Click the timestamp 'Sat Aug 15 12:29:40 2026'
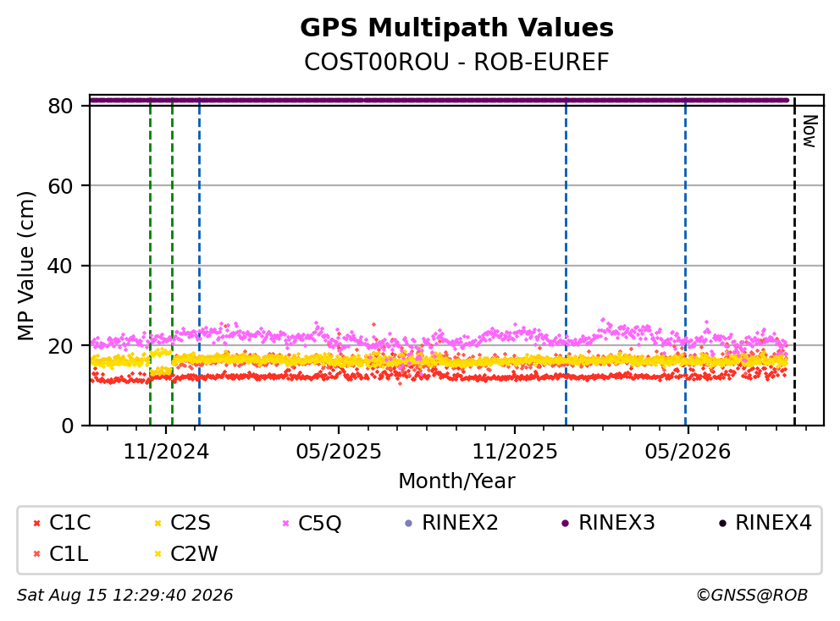840x621 pixels. (124, 596)
